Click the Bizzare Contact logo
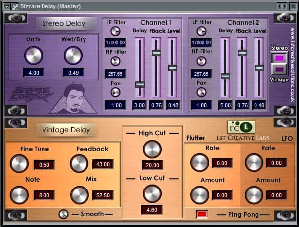Screen dimensions: 299x227 tap(32, 94)
